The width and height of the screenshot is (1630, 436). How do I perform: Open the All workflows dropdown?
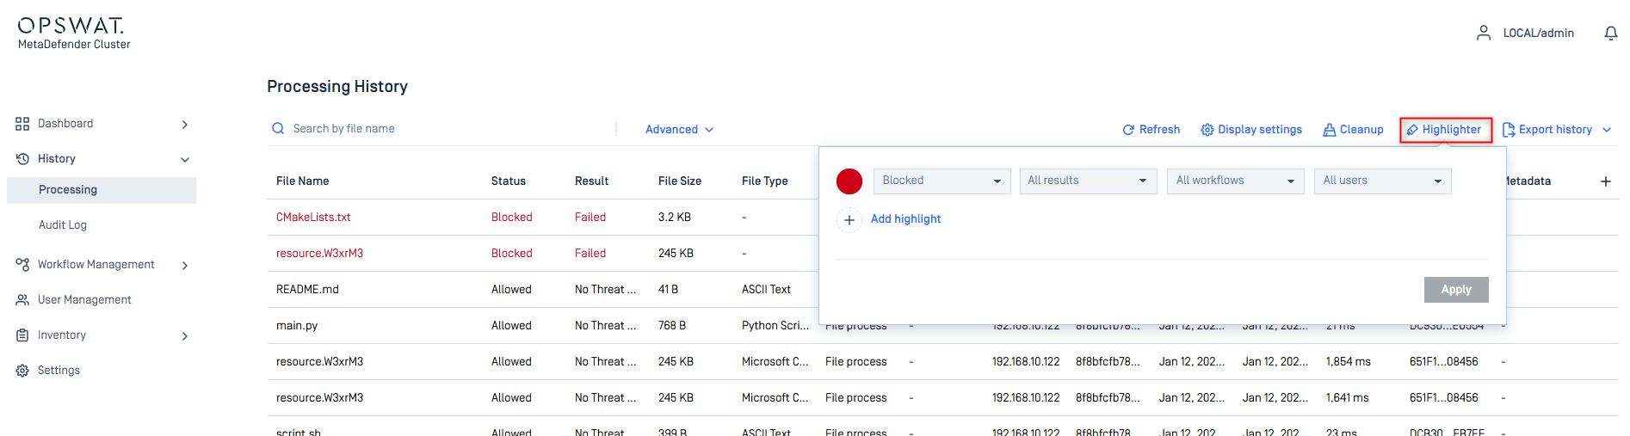(1234, 181)
